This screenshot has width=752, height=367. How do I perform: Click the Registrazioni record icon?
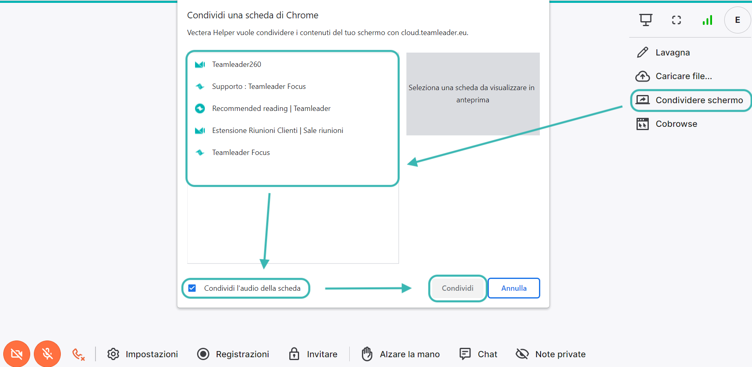[203, 354]
